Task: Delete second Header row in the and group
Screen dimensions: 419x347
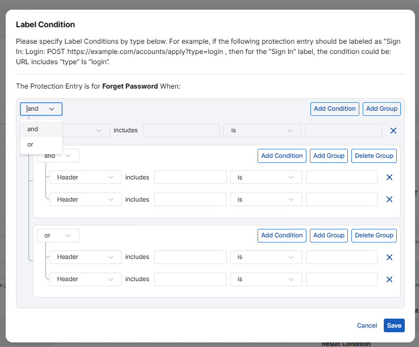Action: click(x=389, y=199)
